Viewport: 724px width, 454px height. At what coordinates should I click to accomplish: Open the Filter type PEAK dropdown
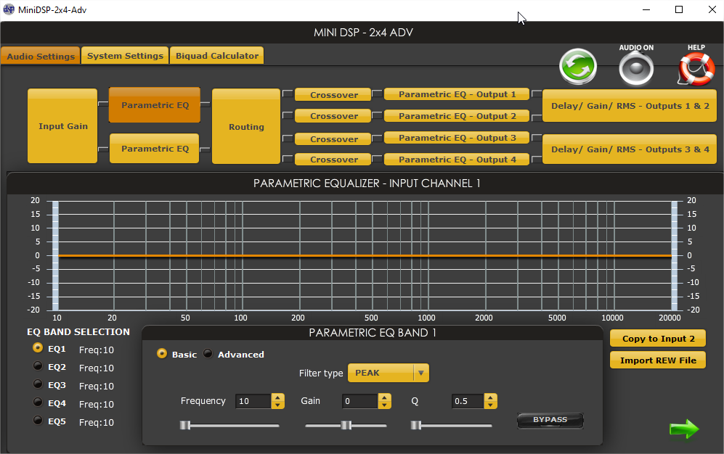(389, 373)
